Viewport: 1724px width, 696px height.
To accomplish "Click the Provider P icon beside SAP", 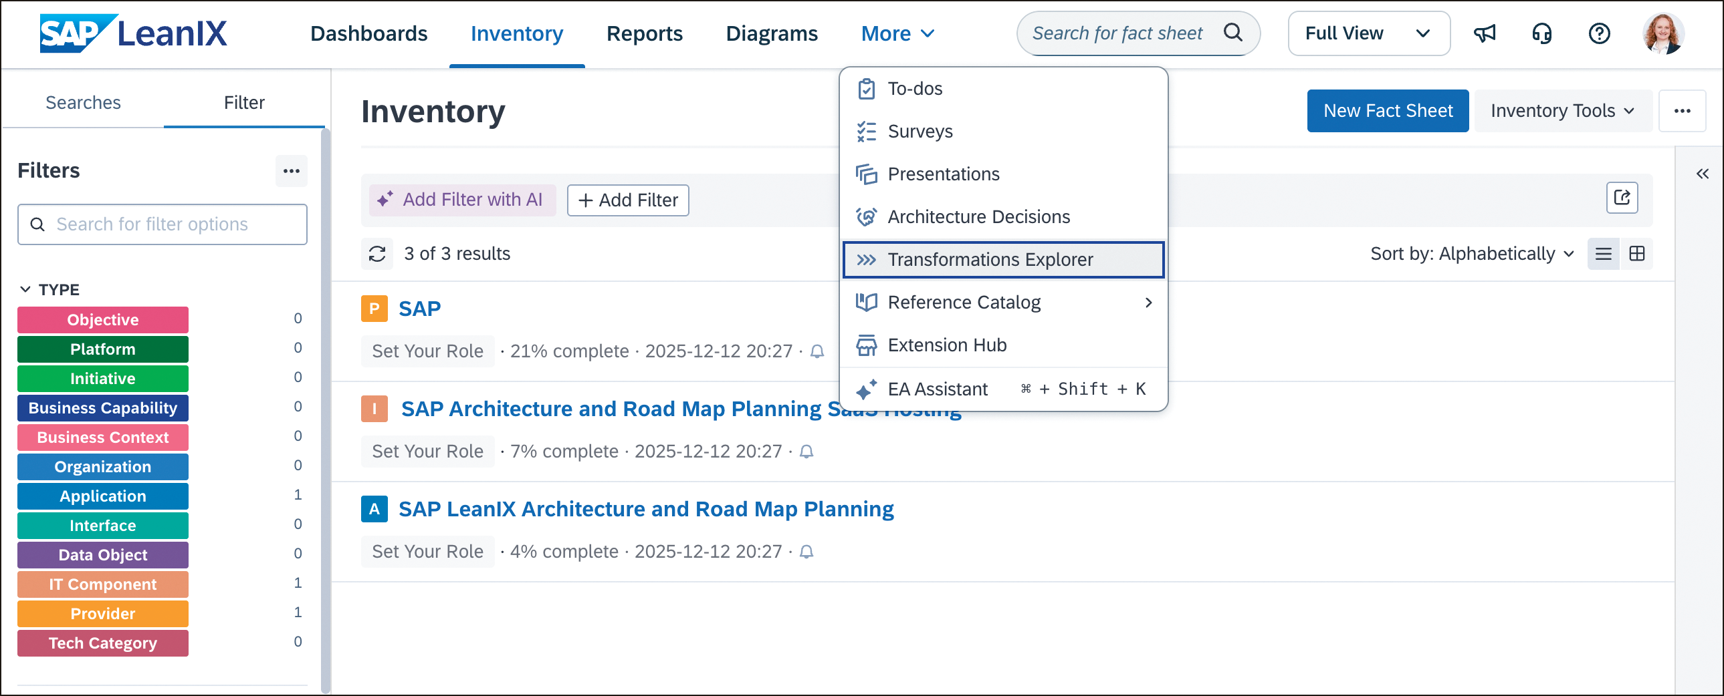I will pos(374,309).
